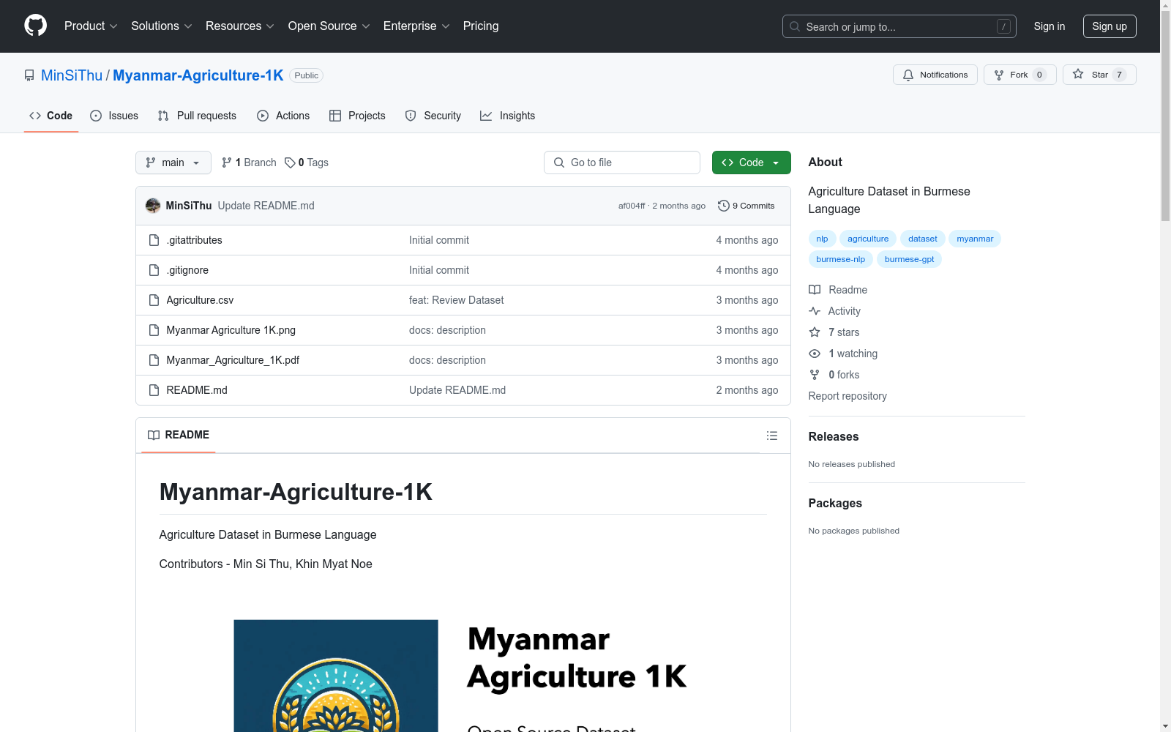
Task: Expand the Enterprise menu
Action: tap(416, 26)
